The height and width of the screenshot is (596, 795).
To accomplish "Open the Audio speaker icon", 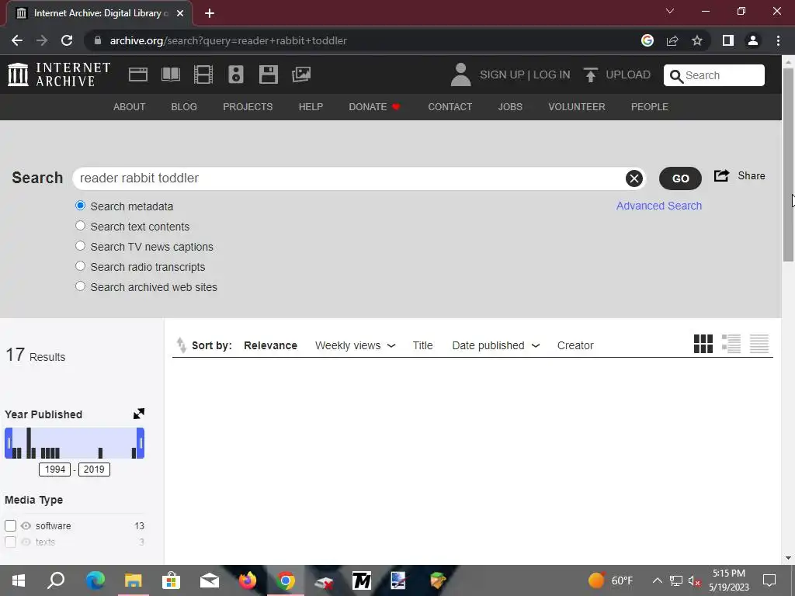I will (236, 74).
